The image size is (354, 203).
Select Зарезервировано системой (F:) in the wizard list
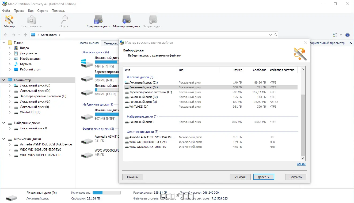(211, 92)
